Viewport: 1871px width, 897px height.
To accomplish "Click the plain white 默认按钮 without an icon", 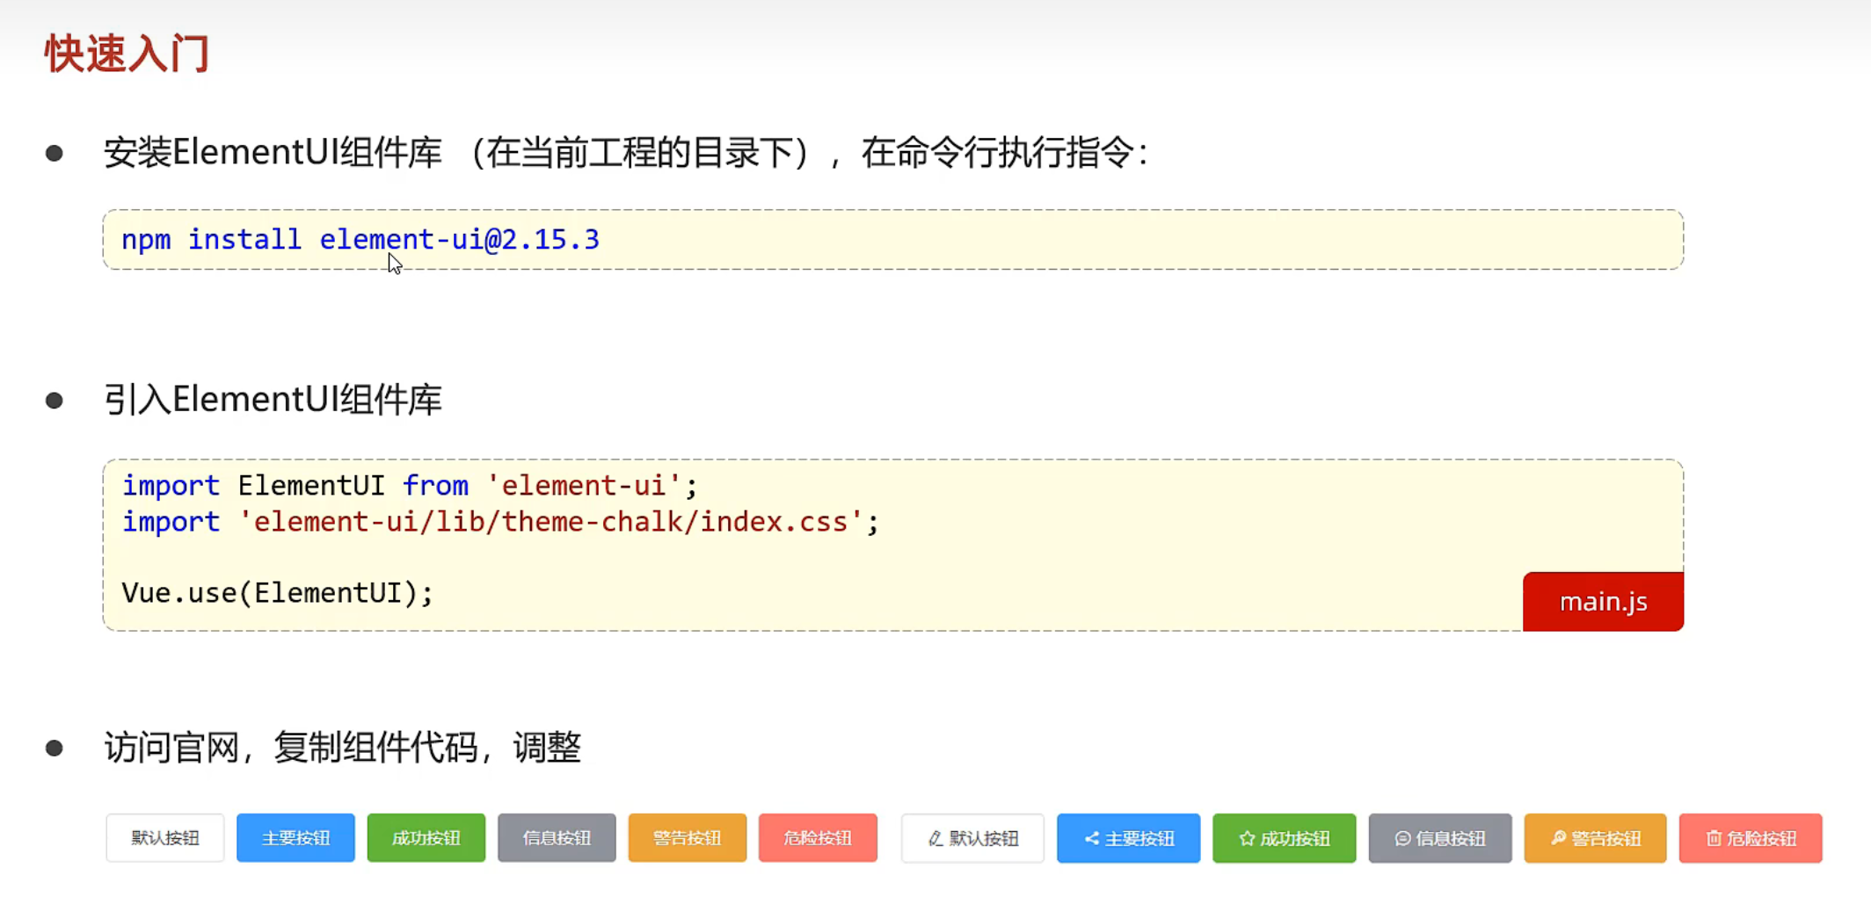I will (165, 838).
